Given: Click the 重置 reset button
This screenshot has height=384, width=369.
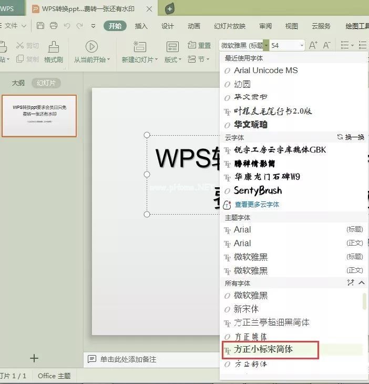Looking at the screenshot, I should [199, 45].
